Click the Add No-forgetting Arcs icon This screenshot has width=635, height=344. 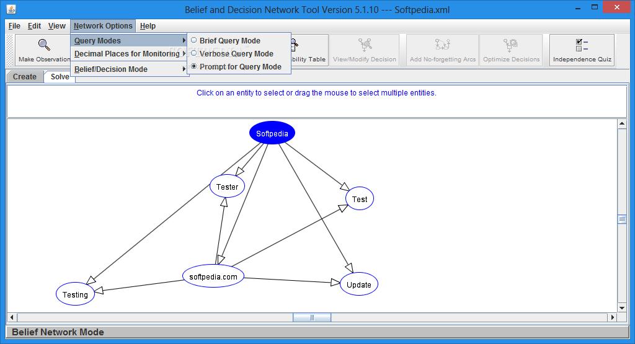click(x=443, y=44)
